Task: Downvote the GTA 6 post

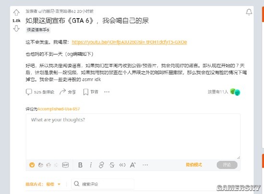Action: point(16,29)
